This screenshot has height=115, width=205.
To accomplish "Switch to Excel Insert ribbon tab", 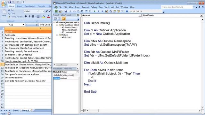I will pos(19,6).
